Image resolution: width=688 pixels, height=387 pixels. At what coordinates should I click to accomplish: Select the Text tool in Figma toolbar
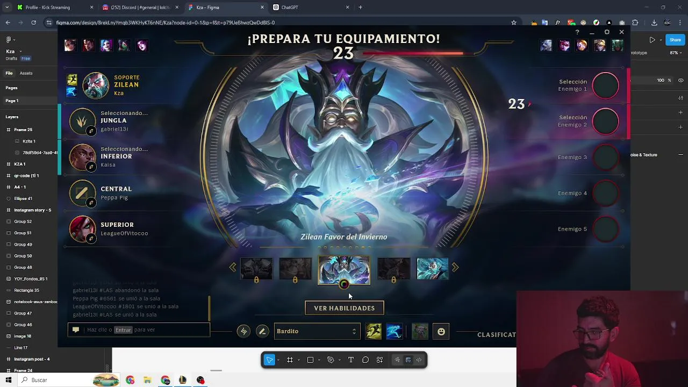(351, 360)
